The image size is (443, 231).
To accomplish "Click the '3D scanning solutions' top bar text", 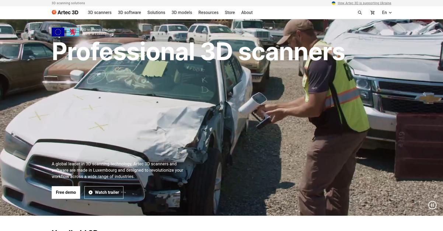I will (68, 3).
